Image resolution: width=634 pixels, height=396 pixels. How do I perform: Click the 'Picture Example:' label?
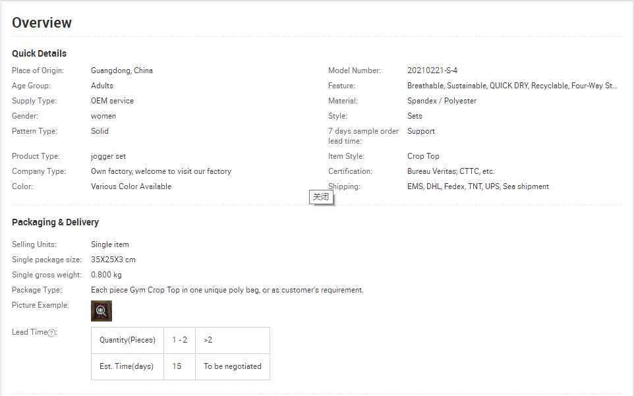40,305
